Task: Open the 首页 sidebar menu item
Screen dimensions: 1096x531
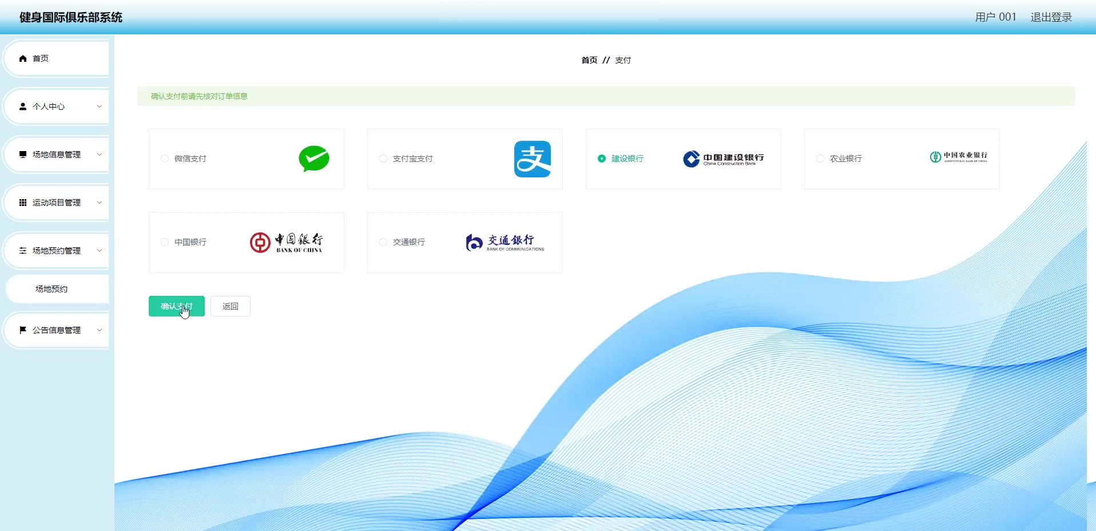Action: (57, 58)
